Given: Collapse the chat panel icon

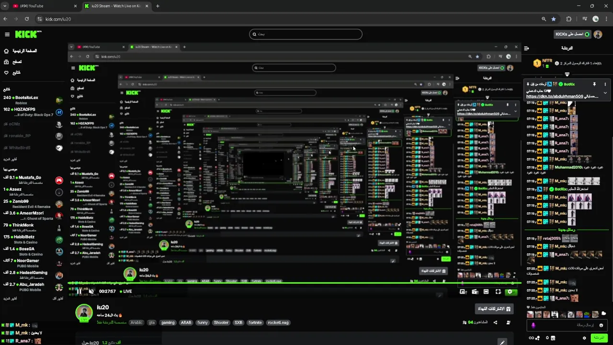Looking at the screenshot, I should tap(526, 48).
